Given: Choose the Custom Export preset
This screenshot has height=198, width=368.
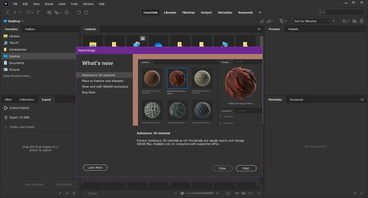Looking at the screenshot, I should (x=19, y=108).
